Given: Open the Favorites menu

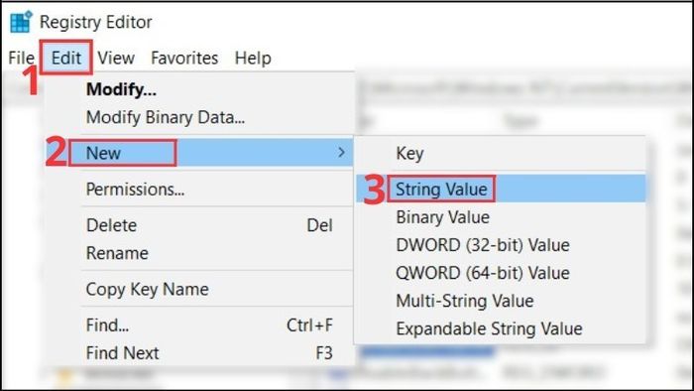Looking at the screenshot, I should 184,58.
